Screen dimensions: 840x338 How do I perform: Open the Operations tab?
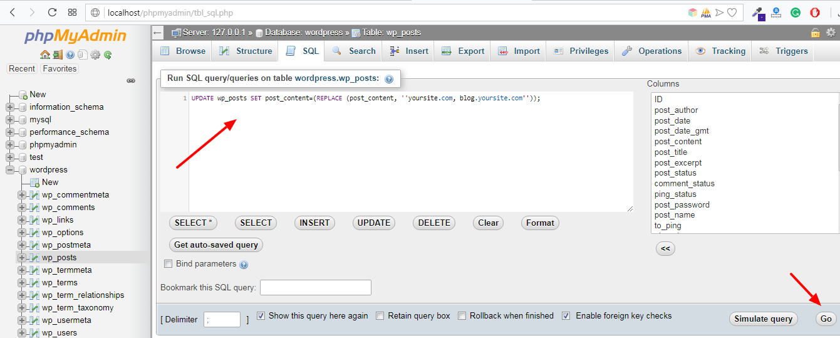coord(651,51)
